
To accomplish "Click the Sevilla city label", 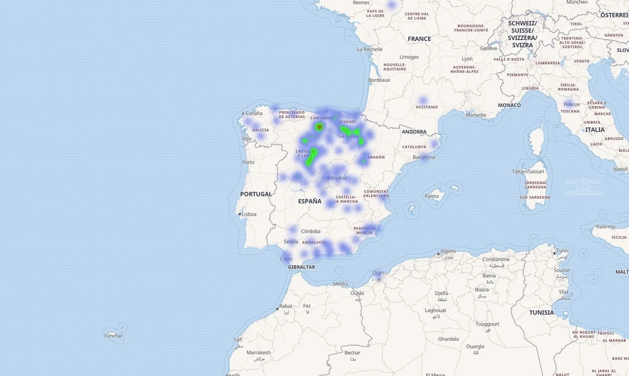I will point(291,241).
